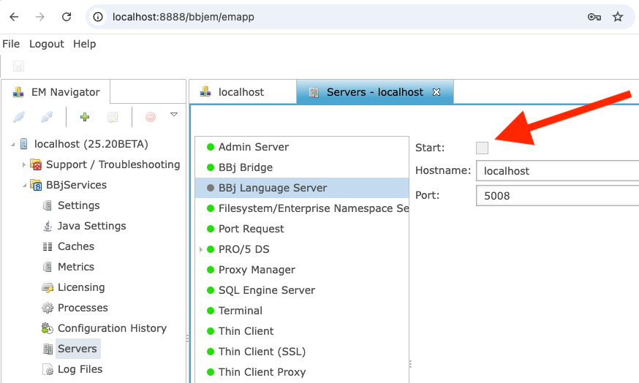639x383 pixels.
Task: Open Processes in the navigator
Action: pyautogui.click(x=83, y=308)
